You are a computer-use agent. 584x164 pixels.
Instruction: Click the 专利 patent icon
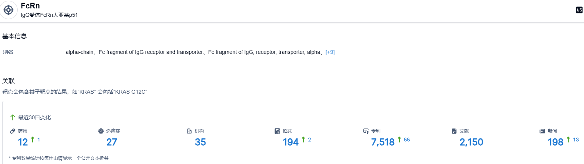click(x=366, y=131)
